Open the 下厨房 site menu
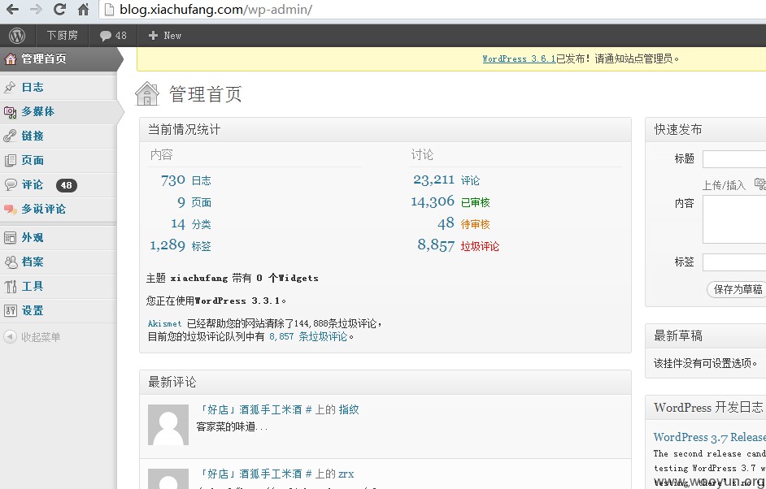The image size is (766, 489). [62, 36]
